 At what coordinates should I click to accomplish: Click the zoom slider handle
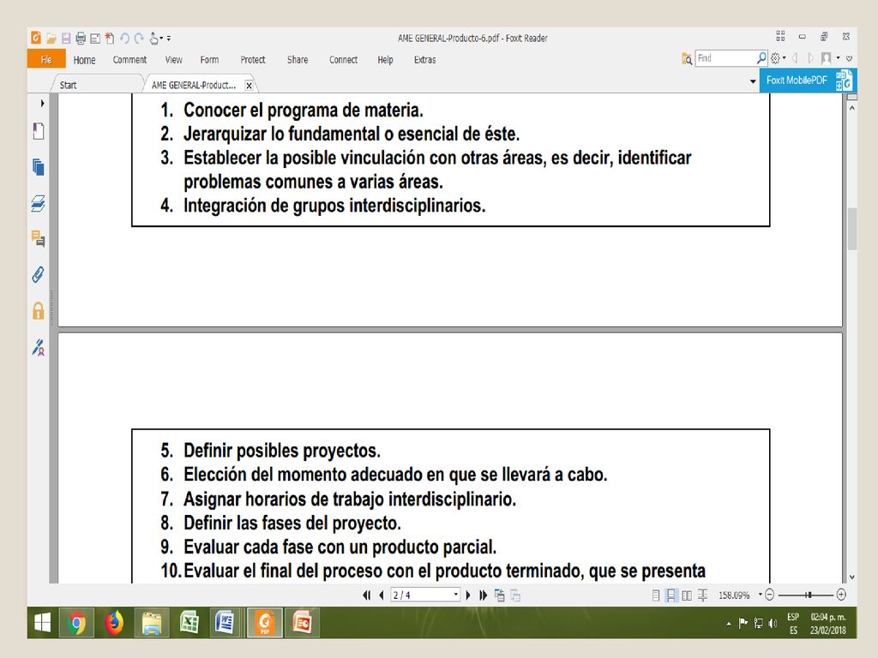coord(809,595)
